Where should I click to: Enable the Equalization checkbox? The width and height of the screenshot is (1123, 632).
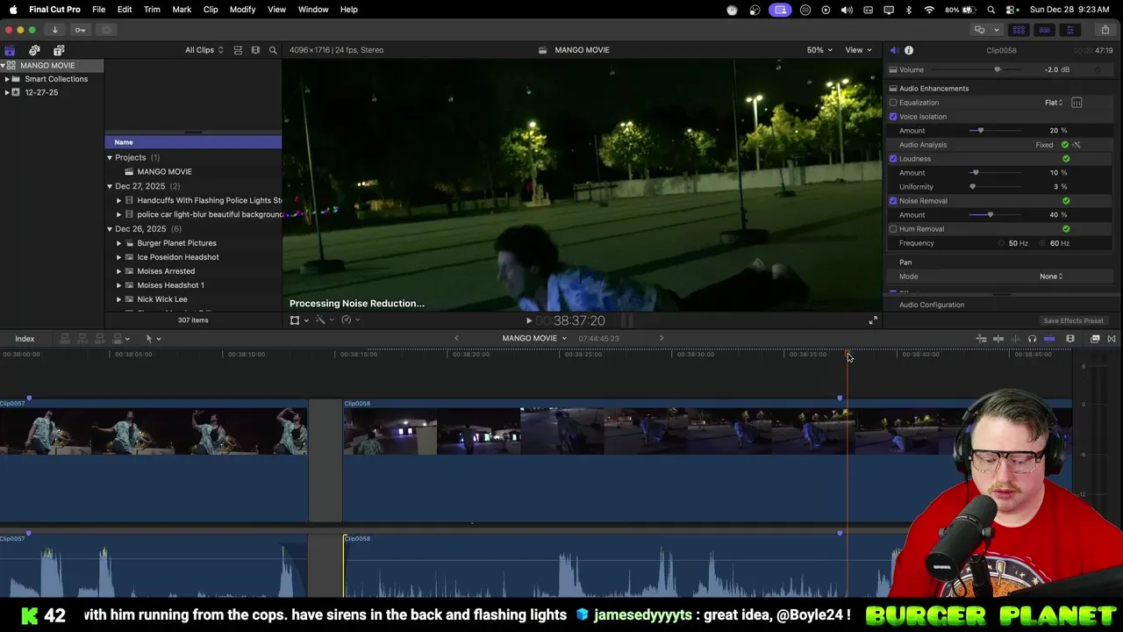[893, 103]
